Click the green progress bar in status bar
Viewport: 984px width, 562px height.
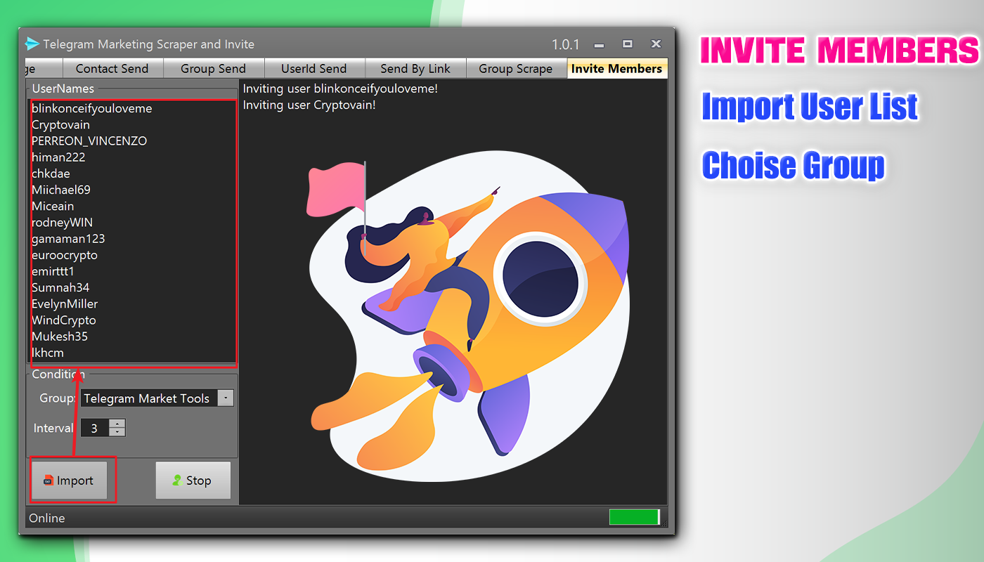click(x=634, y=518)
